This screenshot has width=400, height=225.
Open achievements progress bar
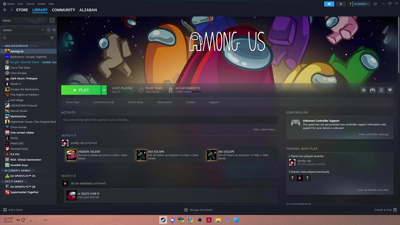(192, 92)
